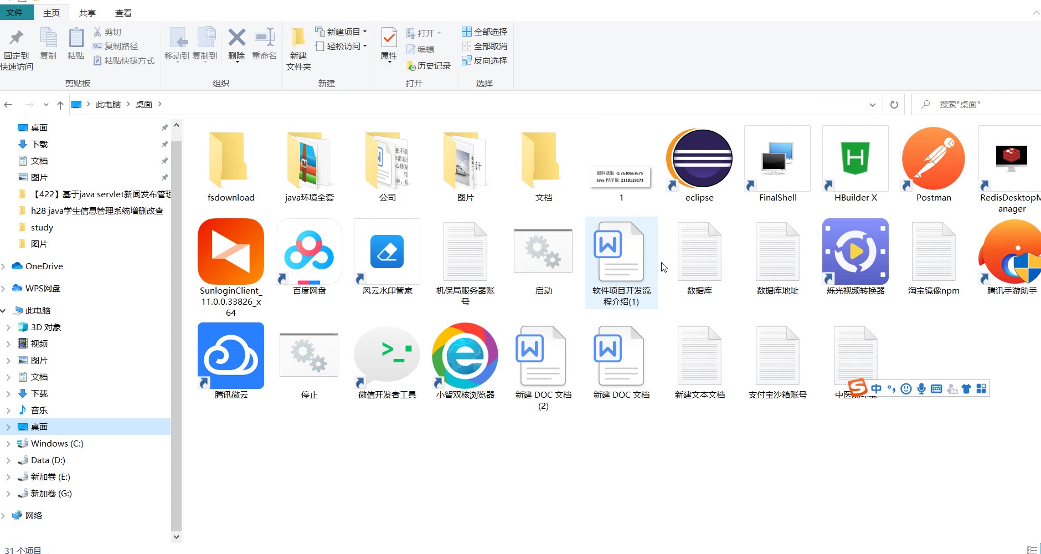The image size is (1041, 554).
Task: Select 音乐 in the navigation tree
Action: point(39,411)
